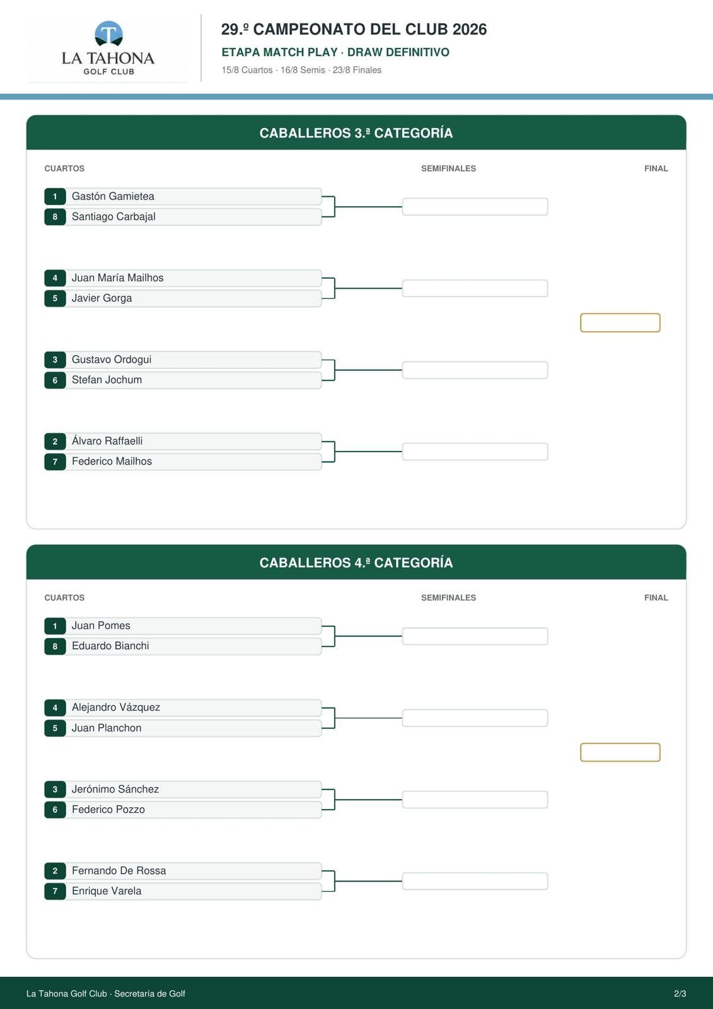Click seed badge 2 beside Álvaro Raffaelli
The width and height of the screenshot is (713, 1009).
[x=55, y=441]
